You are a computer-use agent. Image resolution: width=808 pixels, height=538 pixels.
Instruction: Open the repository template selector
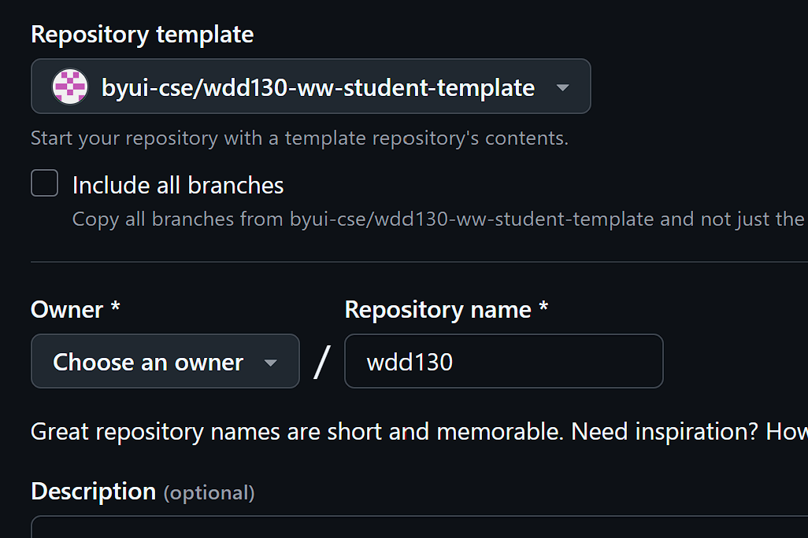point(310,86)
